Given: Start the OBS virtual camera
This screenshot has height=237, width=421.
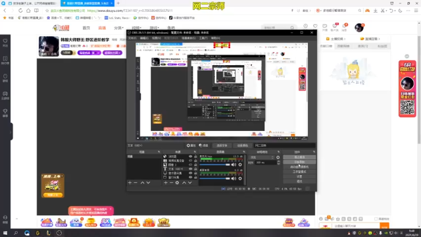Looking at the screenshot, I should (299, 167).
